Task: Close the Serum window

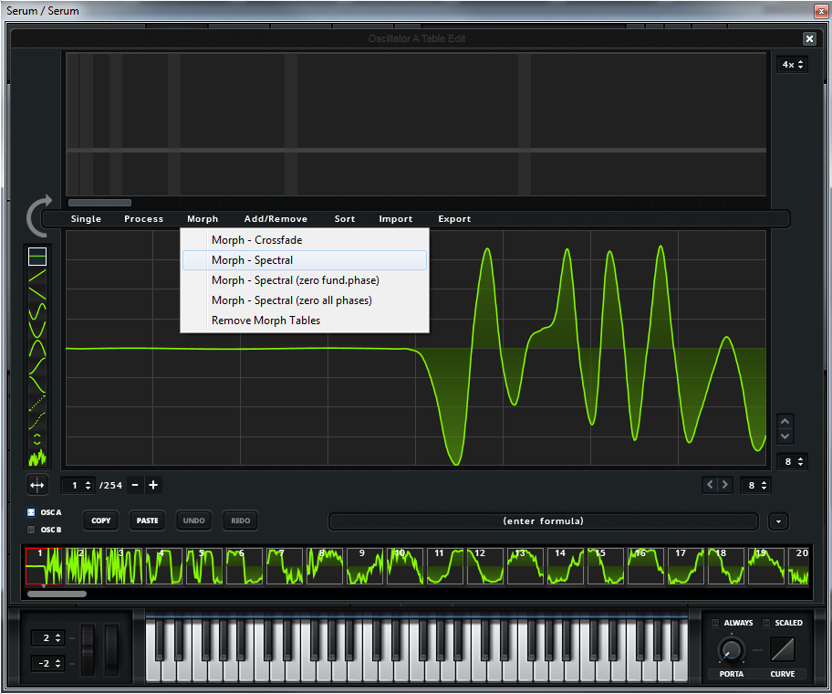Action: (820, 11)
